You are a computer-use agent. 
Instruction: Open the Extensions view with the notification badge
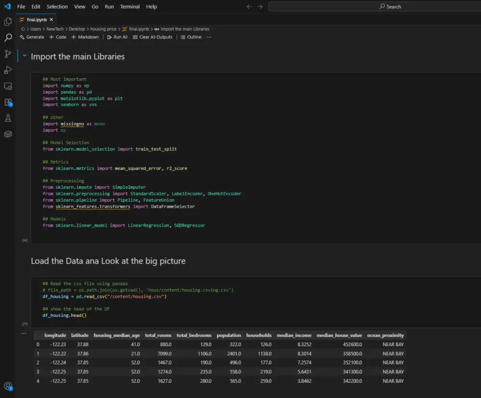click(7, 103)
